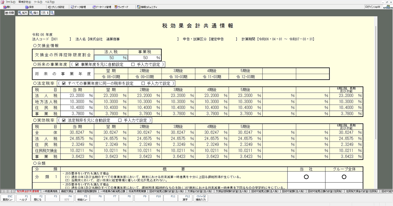This screenshot has width=393, height=206.
Task: Click the 保存 (save) toolbar icon
Action: click(x=30, y=7)
